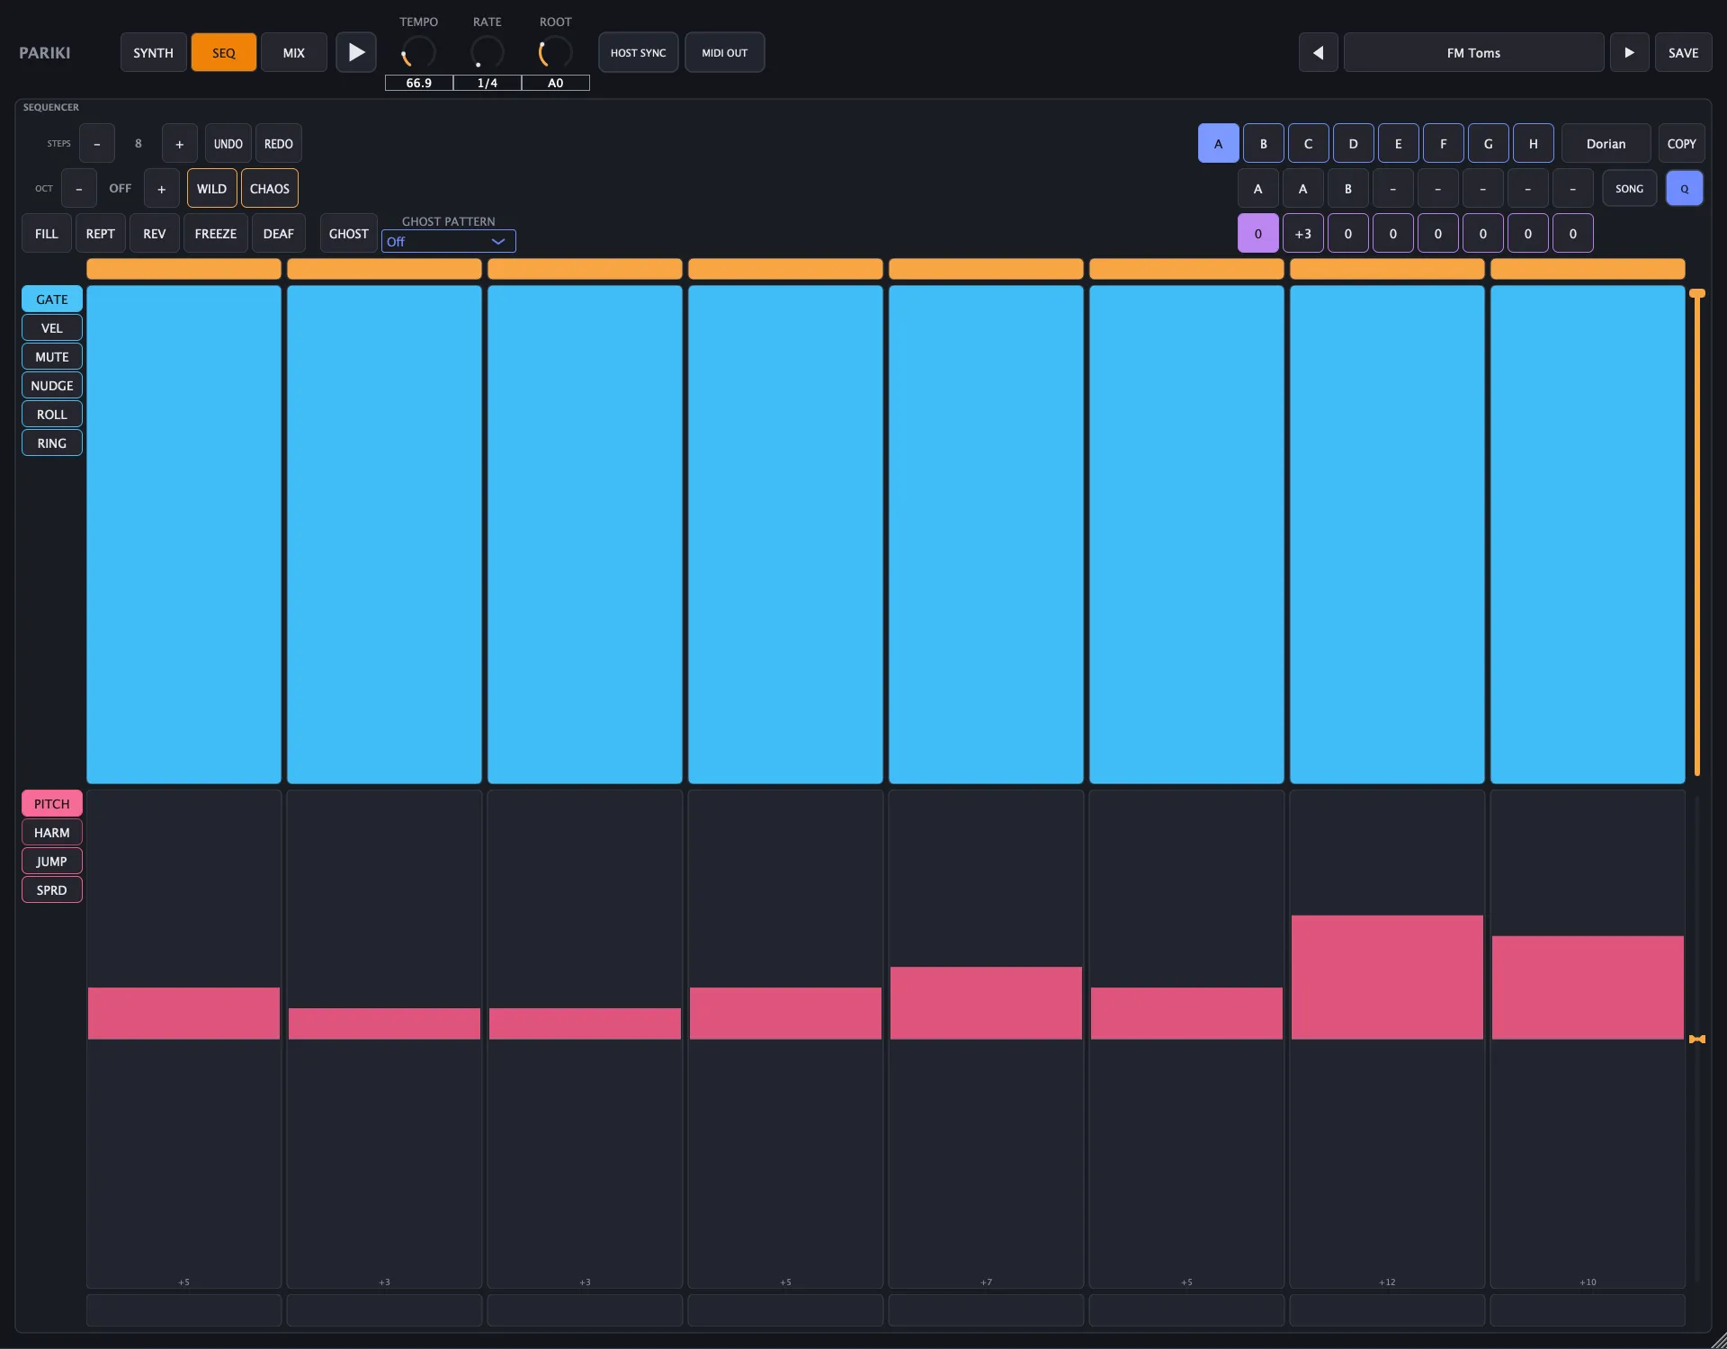
Task: Toggle the REV performance button
Action: click(x=155, y=234)
